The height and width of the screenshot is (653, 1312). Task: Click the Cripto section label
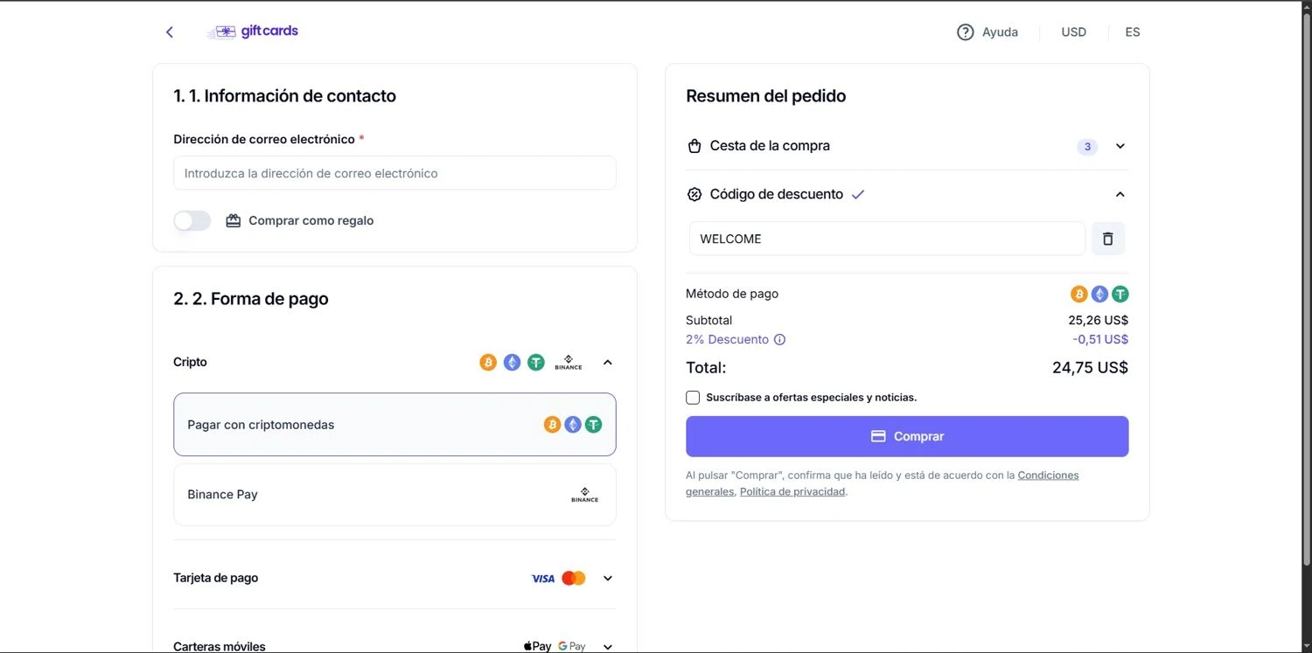(191, 362)
